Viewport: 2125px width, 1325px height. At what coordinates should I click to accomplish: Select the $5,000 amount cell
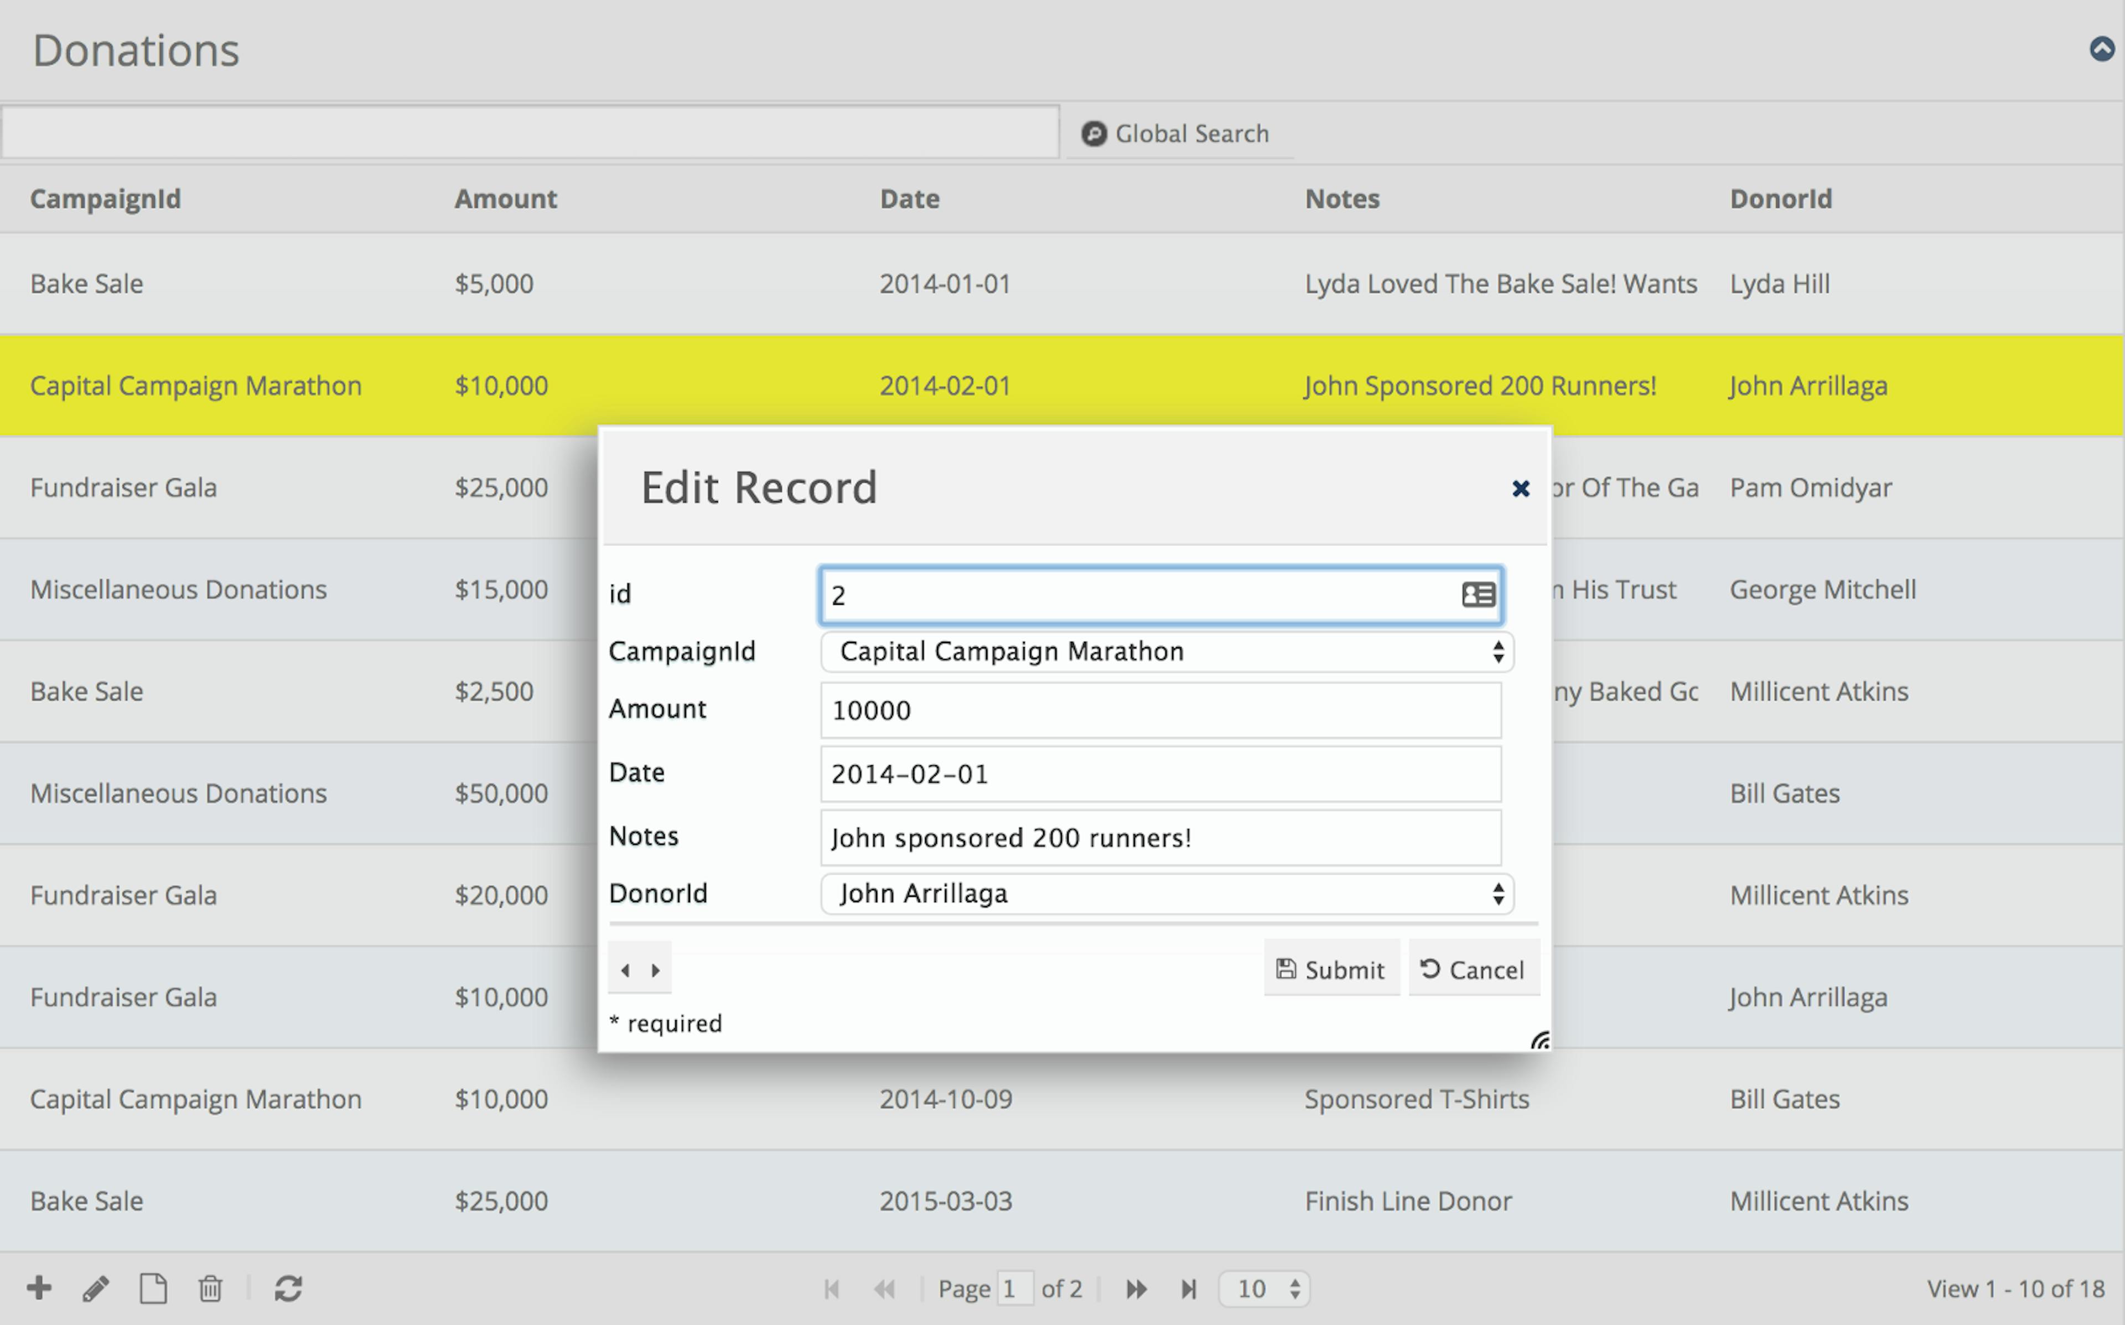click(x=494, y=284)
